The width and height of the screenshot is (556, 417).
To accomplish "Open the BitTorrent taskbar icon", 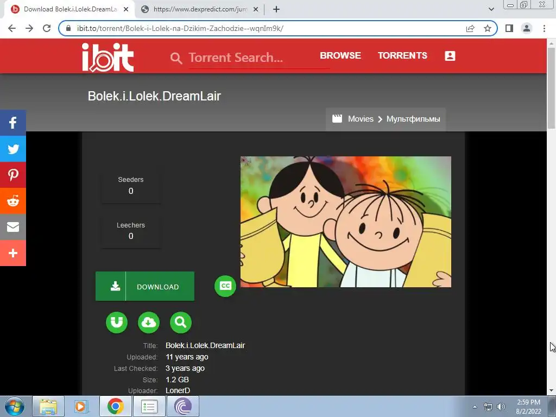I will click(183, 406).
